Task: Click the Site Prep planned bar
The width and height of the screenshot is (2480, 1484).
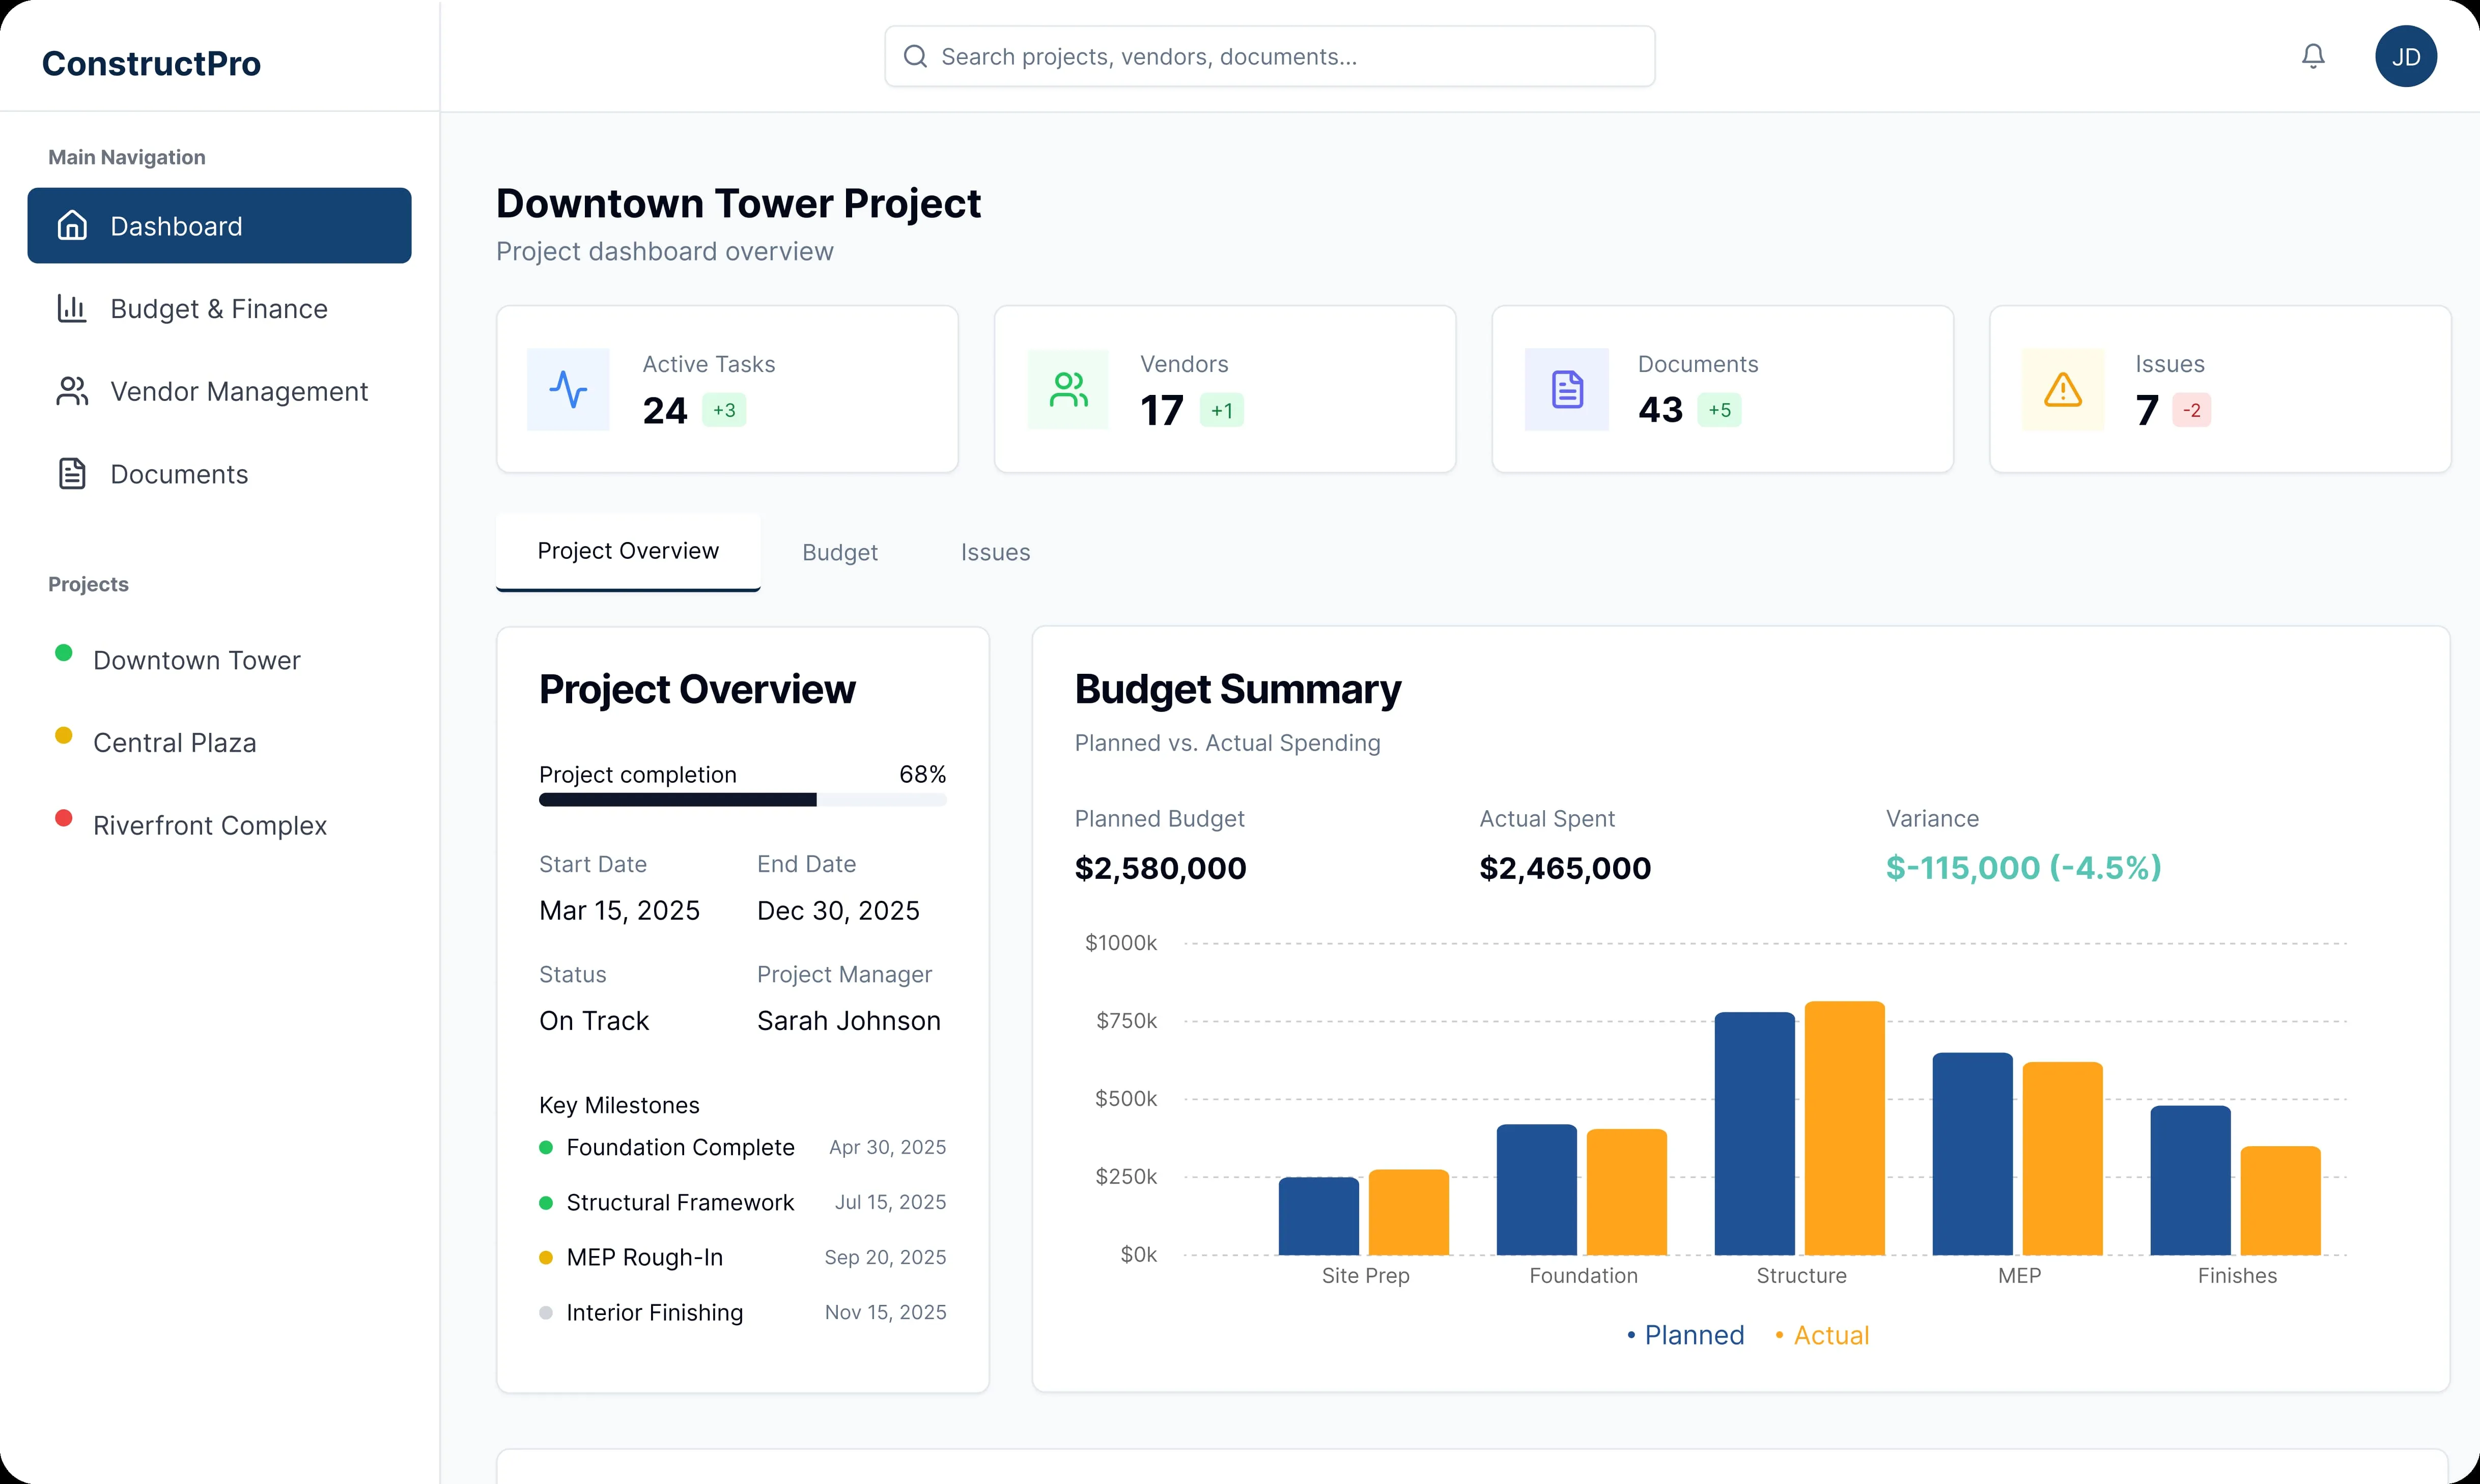Action: coord(1318,1216)
